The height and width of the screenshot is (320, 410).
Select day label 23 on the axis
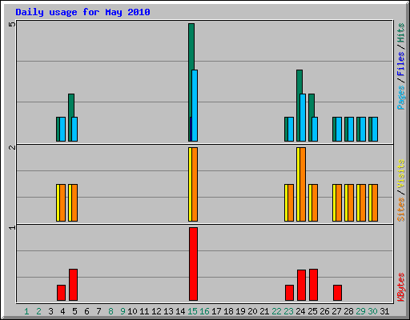pyautogui.click(x=288, y=311)
